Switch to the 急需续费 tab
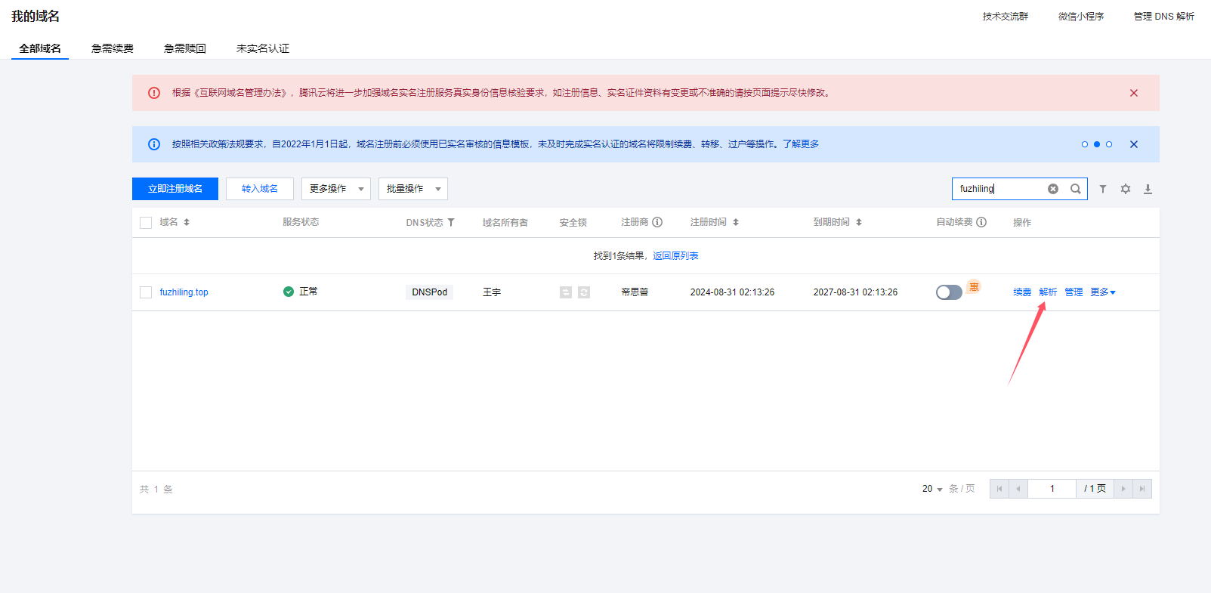Screen dimensions: 1211x593 (x=113, y=48)
